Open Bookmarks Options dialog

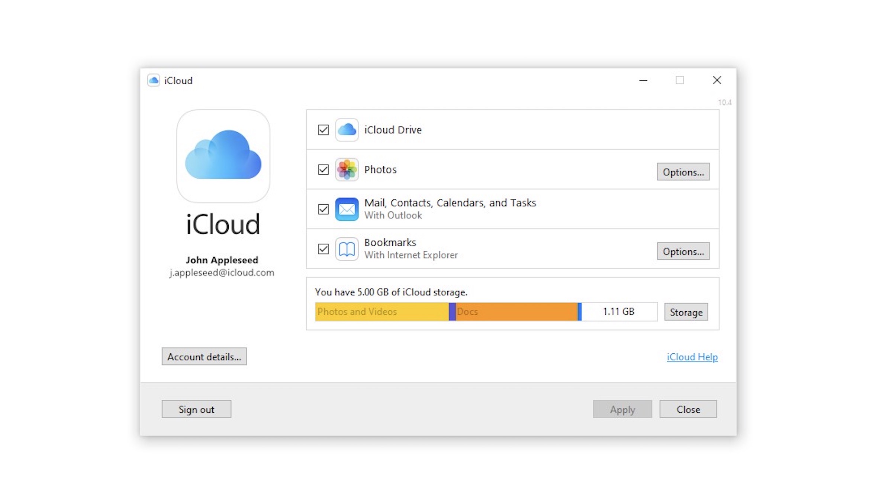pos(683,251)
